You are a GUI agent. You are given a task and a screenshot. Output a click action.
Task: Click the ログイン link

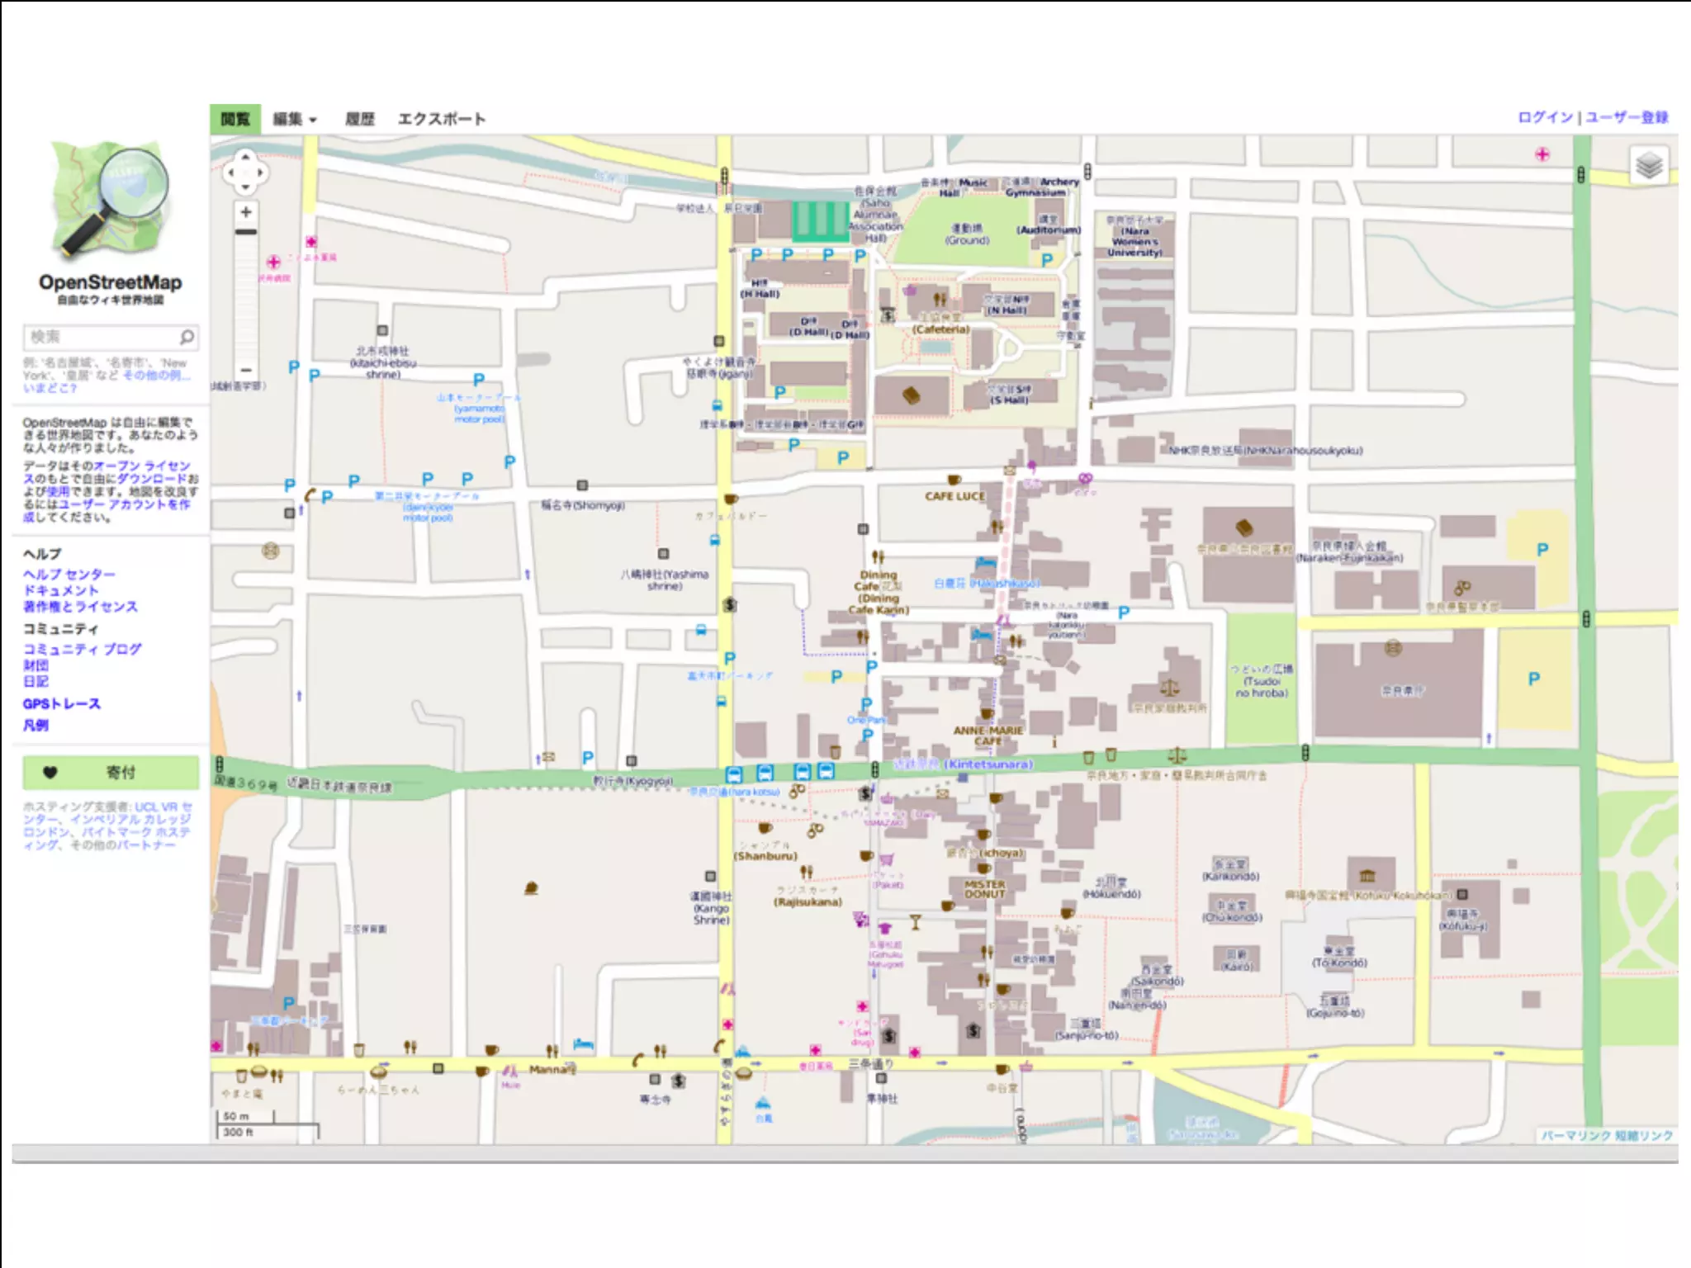click(1545, 117)
